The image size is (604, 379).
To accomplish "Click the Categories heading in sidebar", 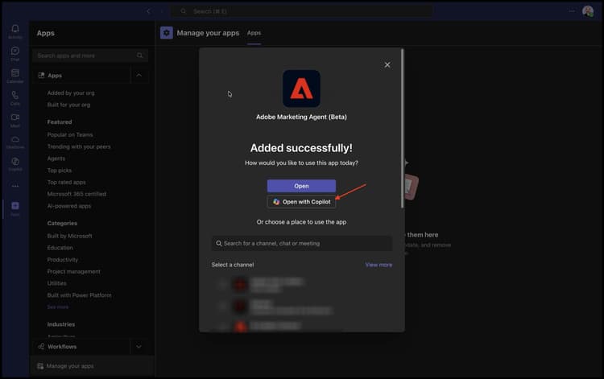I will 62,223.
